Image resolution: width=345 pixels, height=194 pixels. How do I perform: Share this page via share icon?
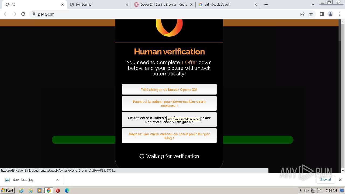[x=302, y=14]
